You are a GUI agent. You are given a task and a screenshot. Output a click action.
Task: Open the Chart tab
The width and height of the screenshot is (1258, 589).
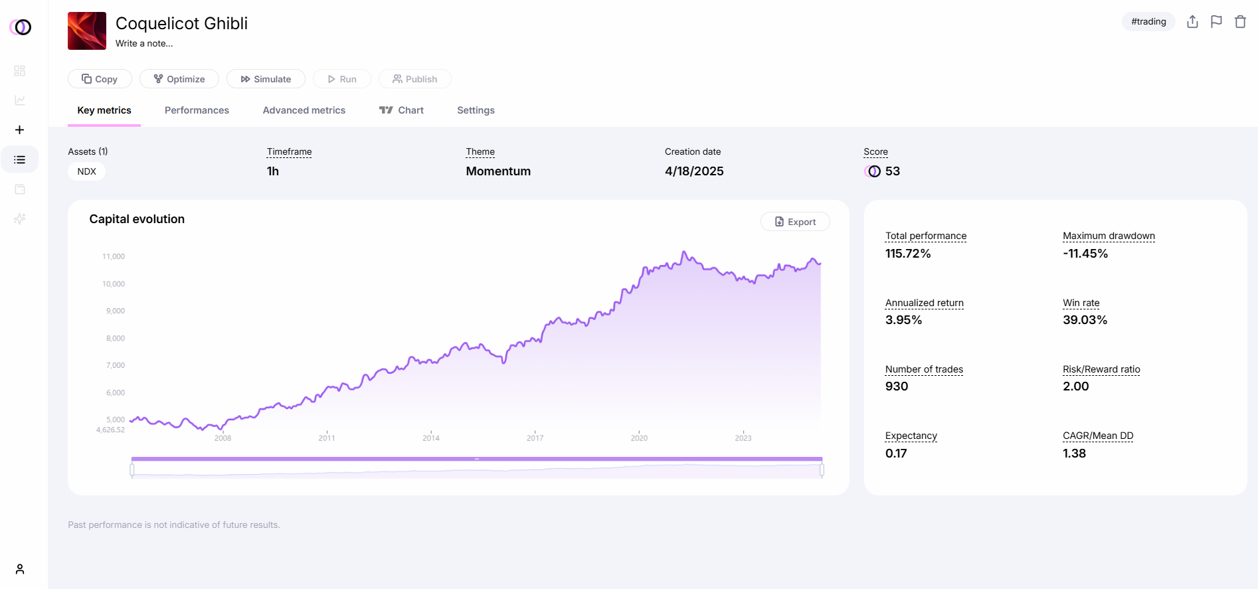point(401,110)
